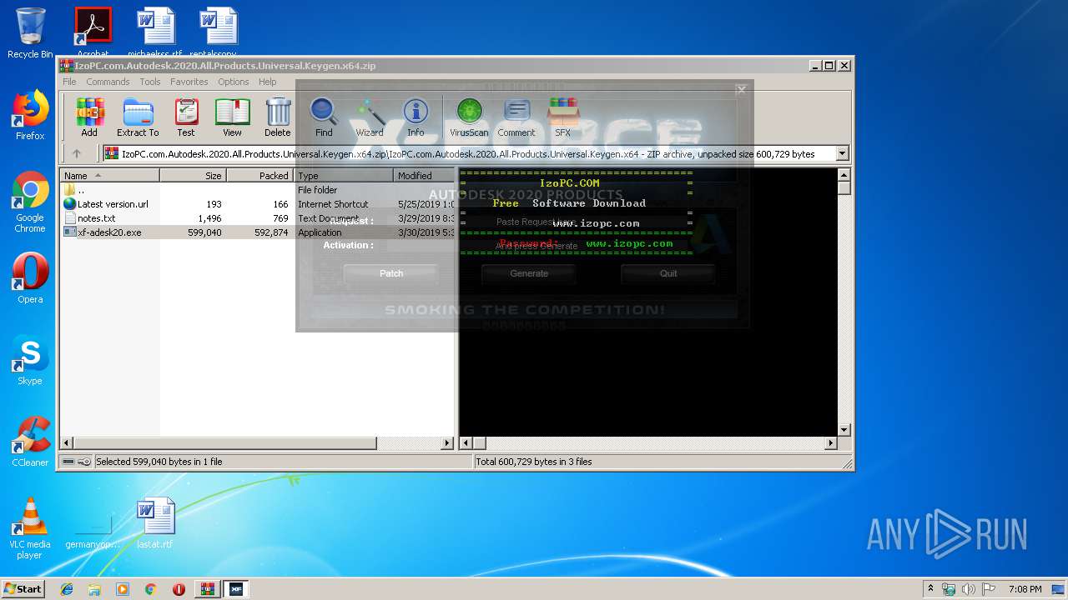Click the comment pane horizontal scrollbar left arrow
The width and height of the screenshot is (1068, 600).
pos(466,443)
